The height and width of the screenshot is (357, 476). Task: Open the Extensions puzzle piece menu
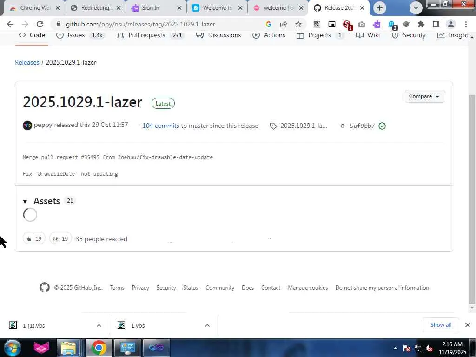tap(421, 24)
